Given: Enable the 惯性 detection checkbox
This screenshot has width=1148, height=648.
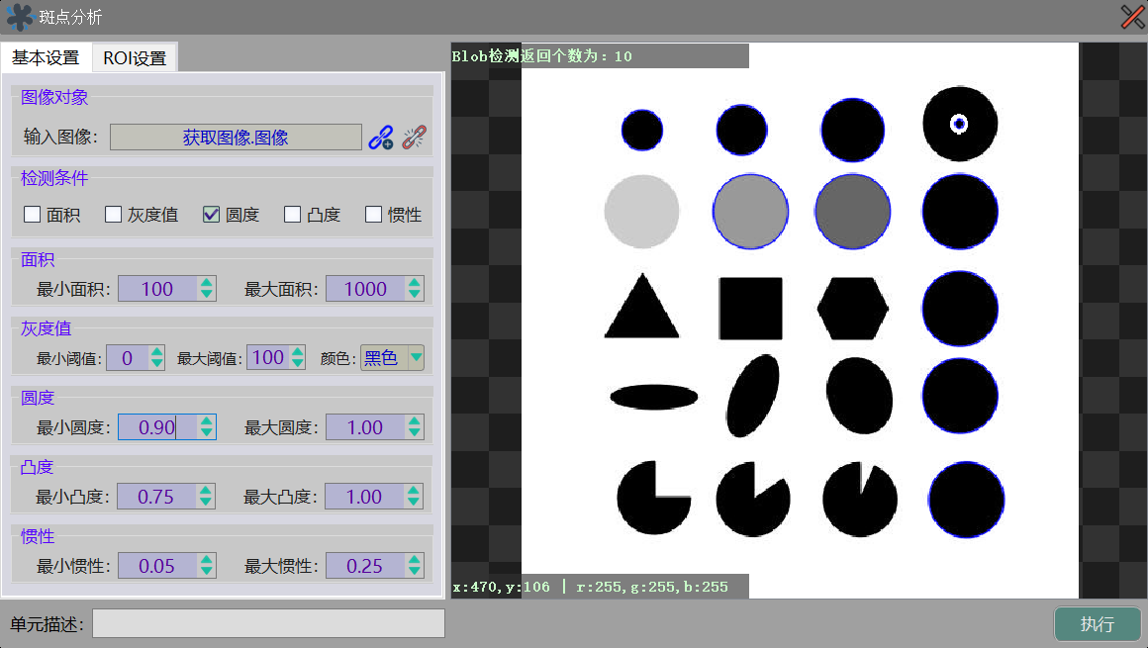Looking at the screenshot, I should click(374, 215).
